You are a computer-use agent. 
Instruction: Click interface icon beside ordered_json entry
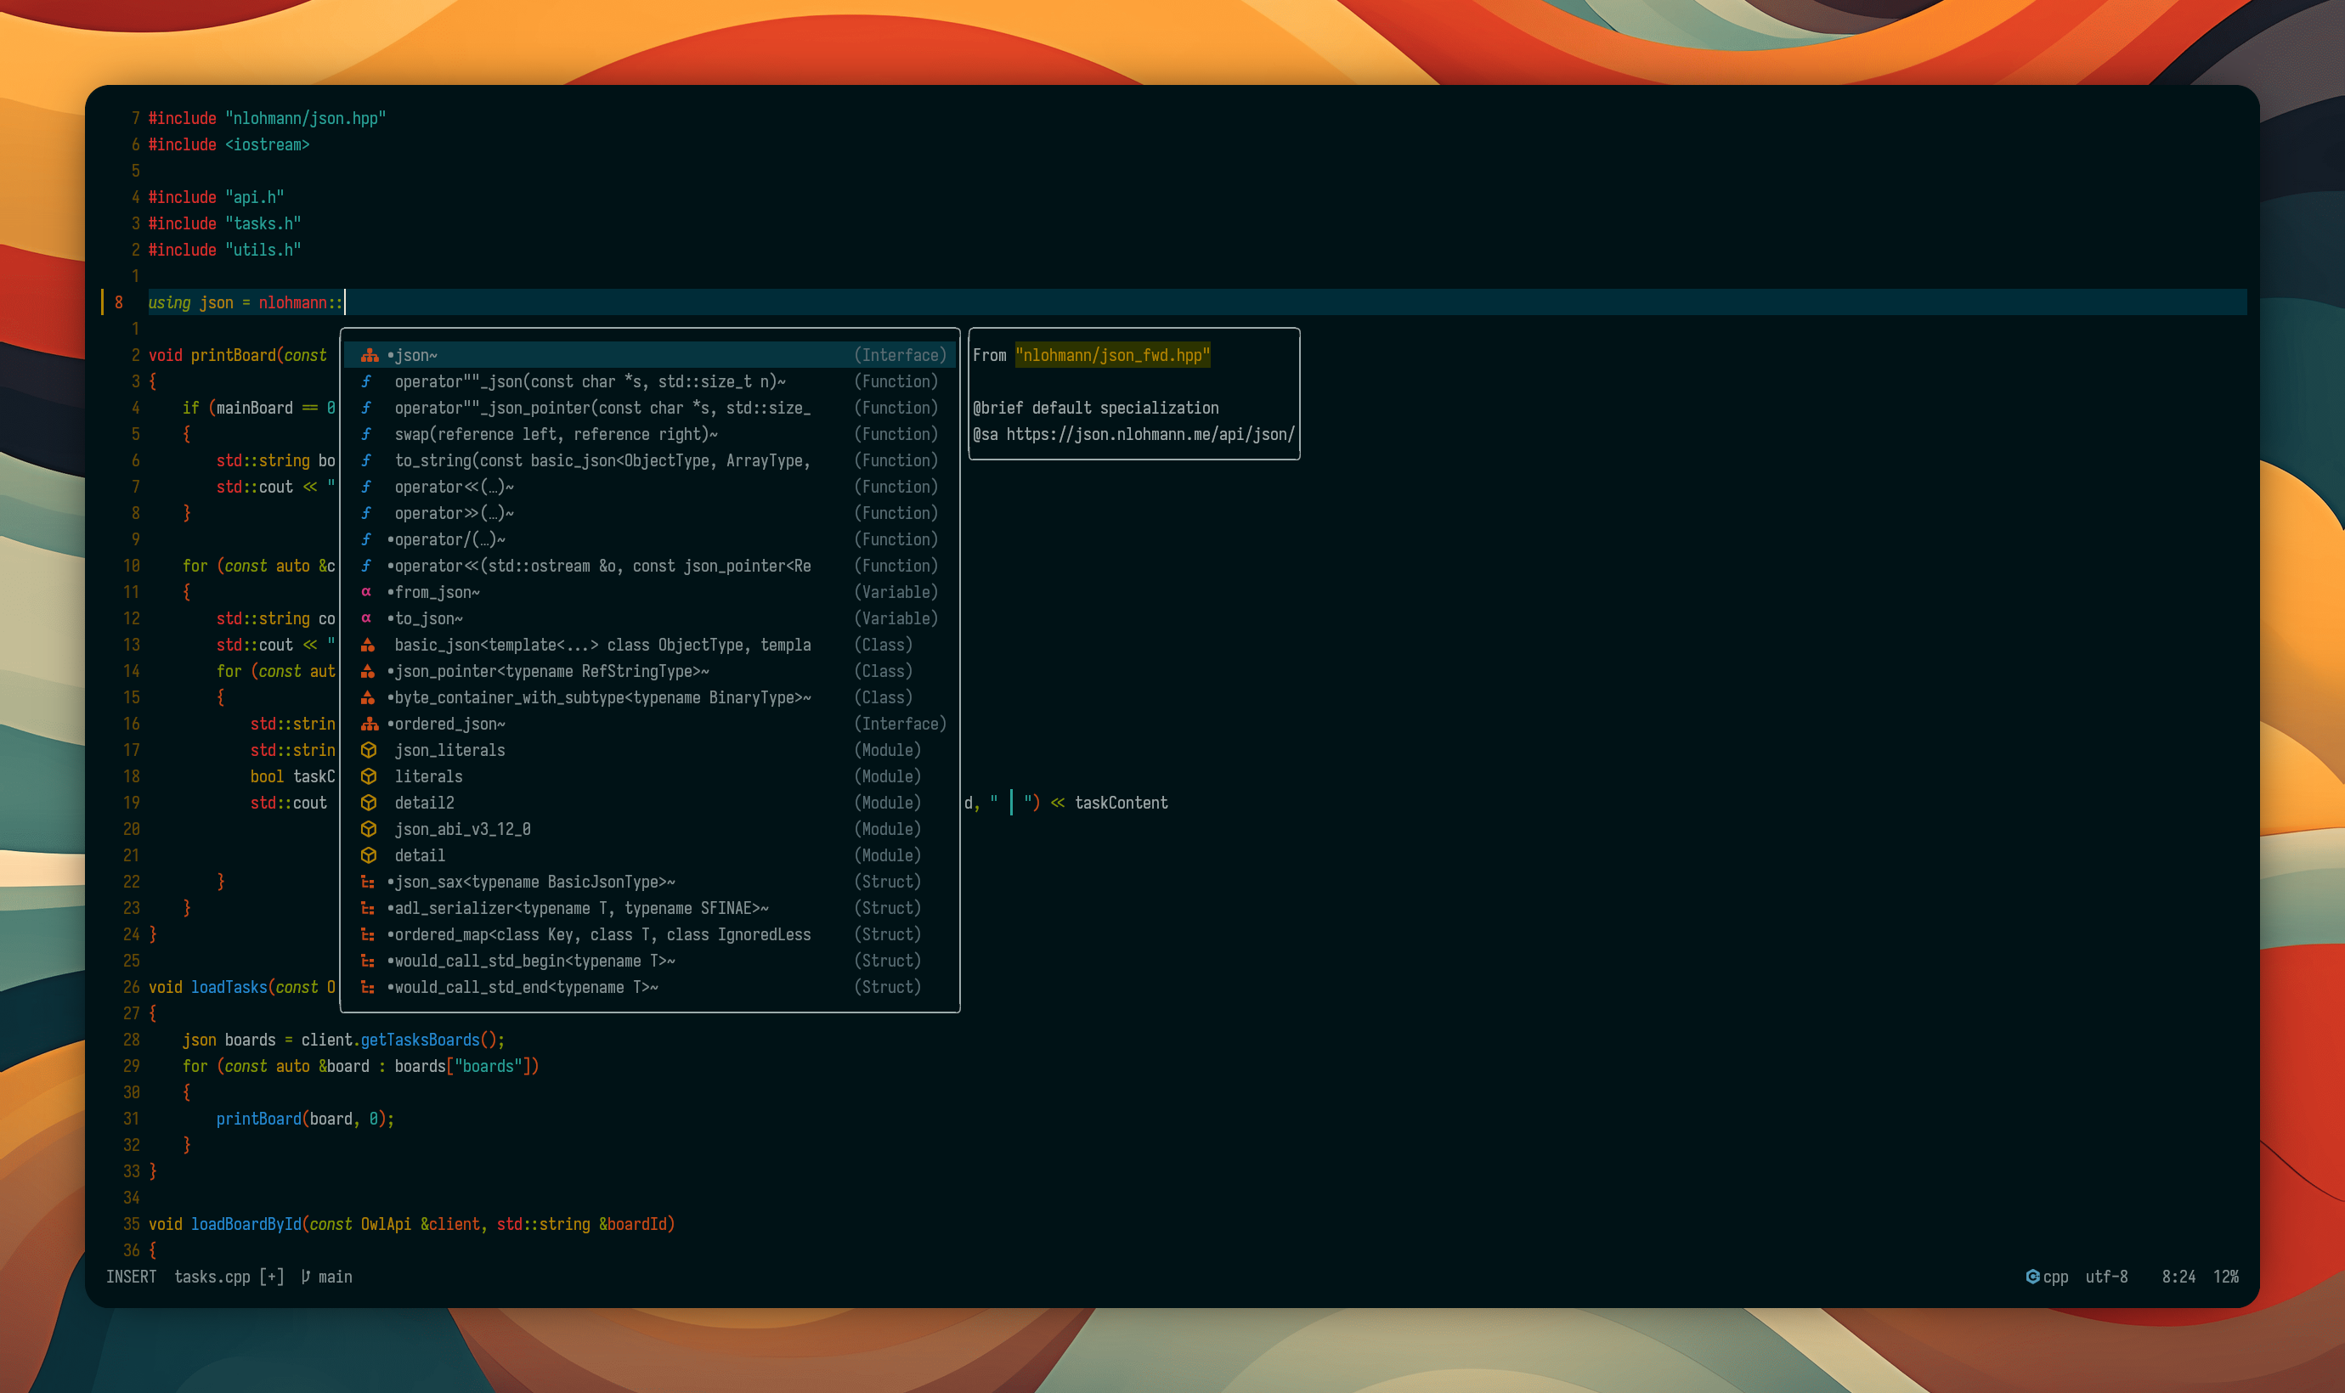[x=369, y=724]
